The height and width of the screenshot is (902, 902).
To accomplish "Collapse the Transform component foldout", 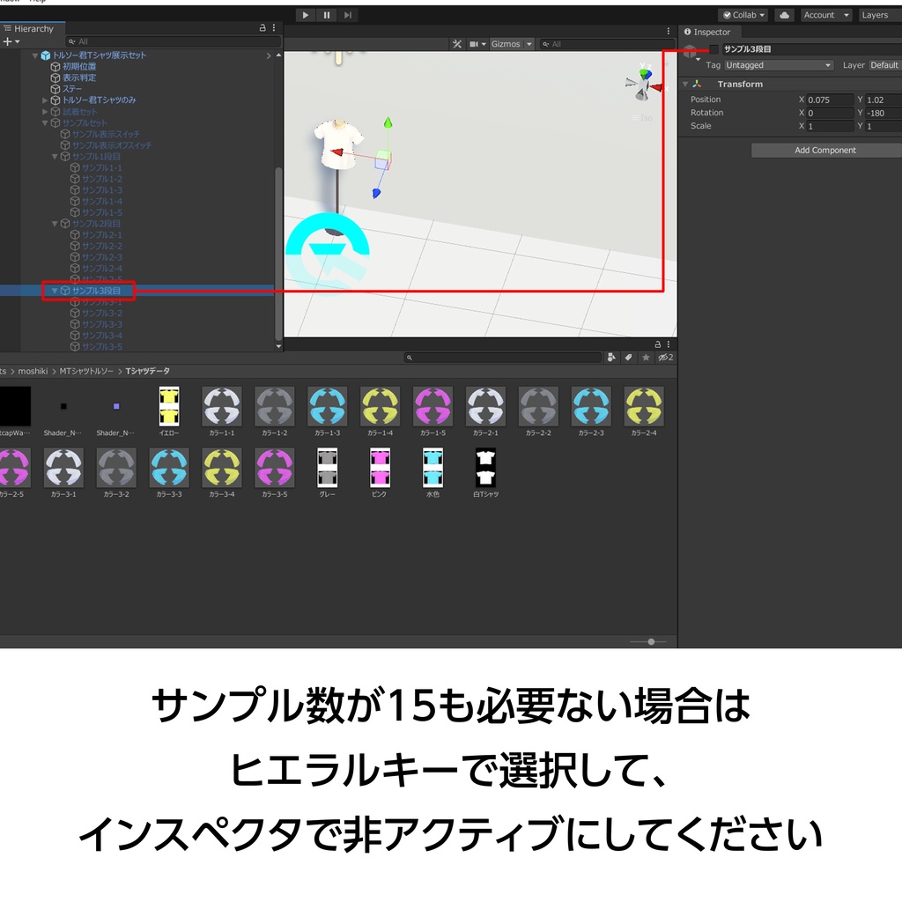I will pos(685,84).
